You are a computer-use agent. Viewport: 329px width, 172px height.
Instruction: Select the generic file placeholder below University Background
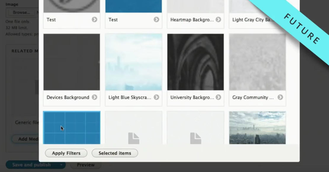pos(195,128)
